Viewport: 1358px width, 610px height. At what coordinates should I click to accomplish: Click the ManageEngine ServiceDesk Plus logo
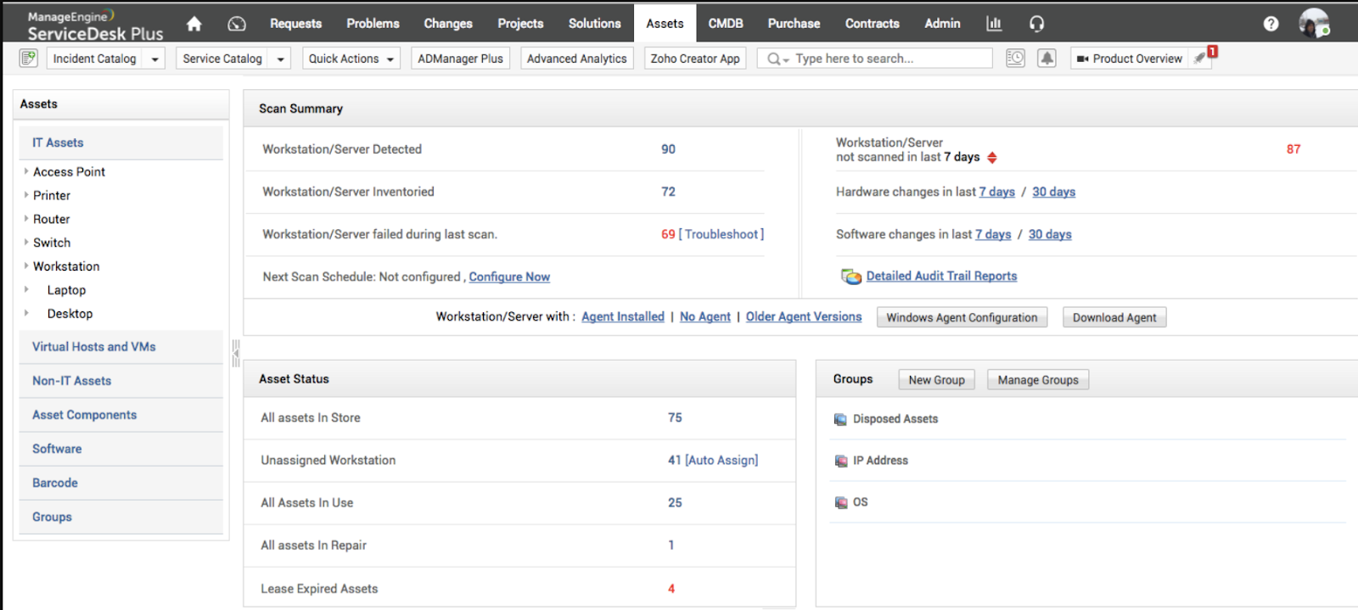[95, 25]
